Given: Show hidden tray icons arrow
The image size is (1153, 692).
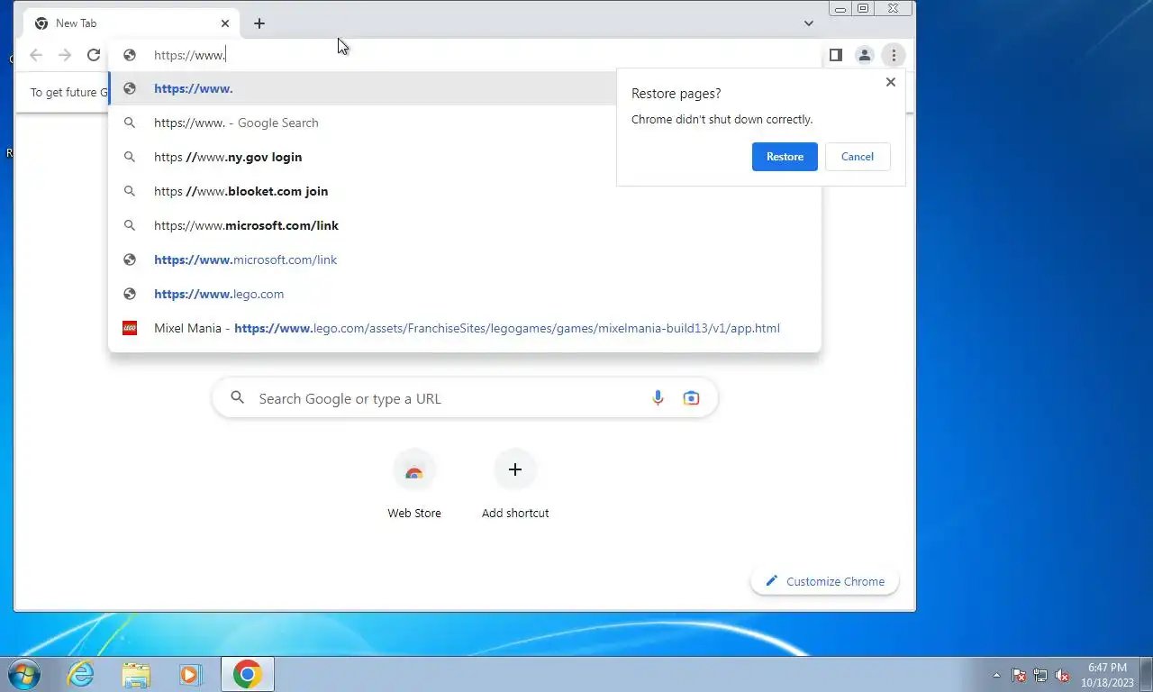Looking at the screenshot, I should [x=996, y=675].
